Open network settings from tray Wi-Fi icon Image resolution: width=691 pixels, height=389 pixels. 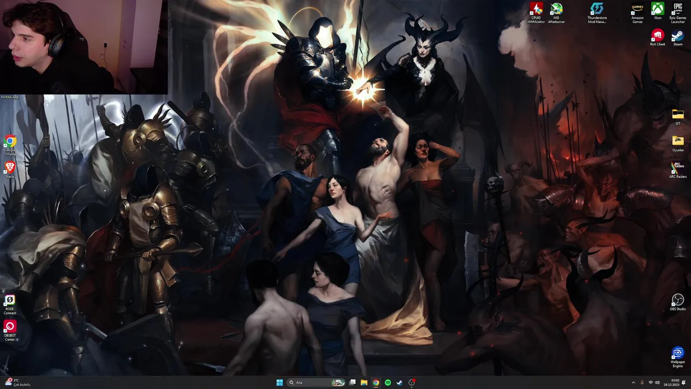(x=651, y=383)
